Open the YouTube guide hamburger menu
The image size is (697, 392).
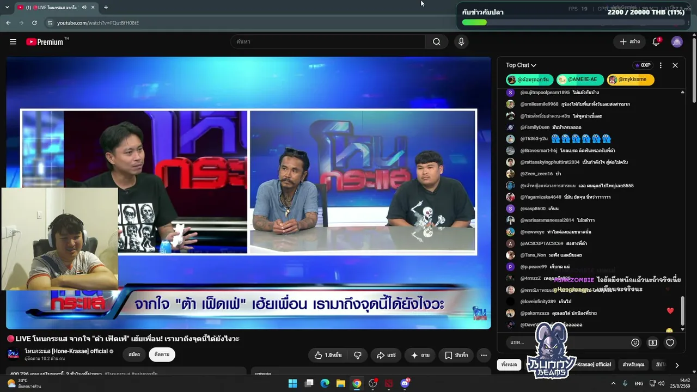coord(13,42)
